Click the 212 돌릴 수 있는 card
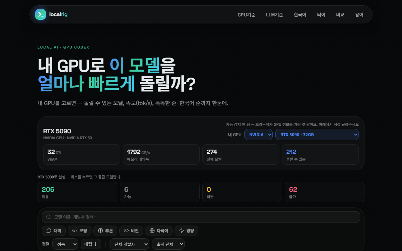The image size is (402, 251). pyautogui.click(x=320, y=155)
